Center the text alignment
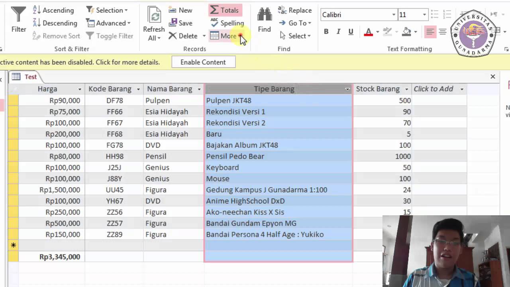 coord(442,32)
